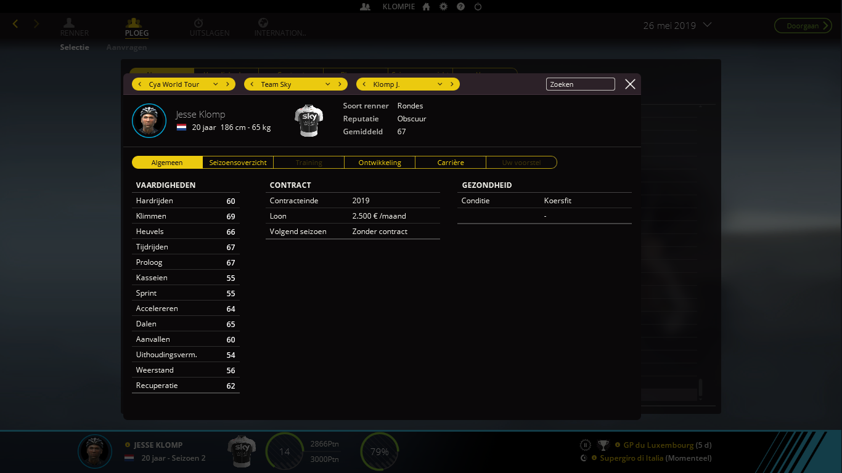
Task: Click the help question mark icon
Action: point(460,7)
